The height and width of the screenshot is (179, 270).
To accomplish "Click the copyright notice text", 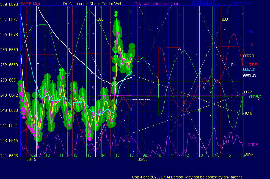I will [188, 177].
